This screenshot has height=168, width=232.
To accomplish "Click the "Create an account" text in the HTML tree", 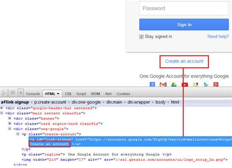I will [x=49, y=144].
